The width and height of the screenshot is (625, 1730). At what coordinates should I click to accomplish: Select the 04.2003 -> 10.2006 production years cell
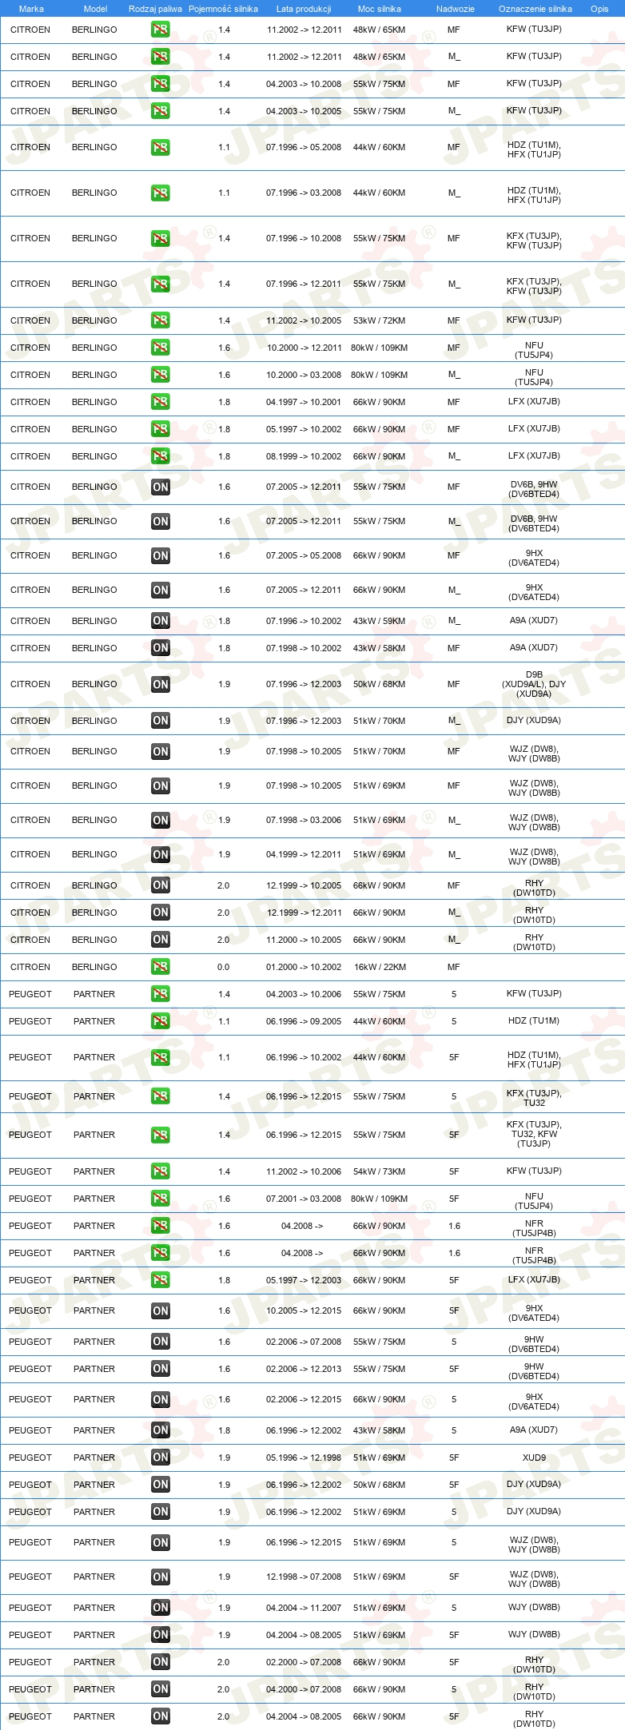(304, 994)
